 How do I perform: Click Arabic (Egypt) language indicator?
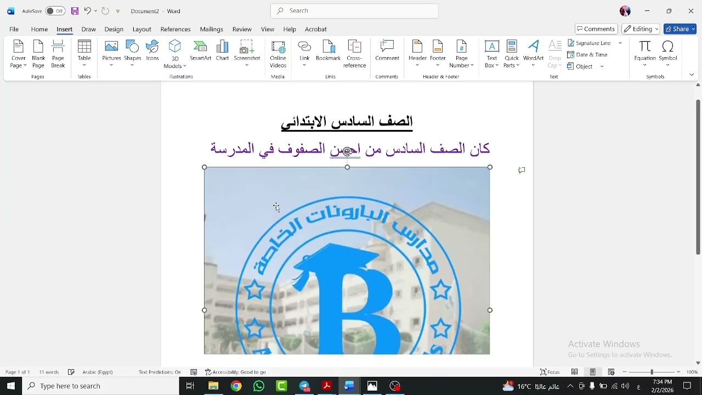98,372
